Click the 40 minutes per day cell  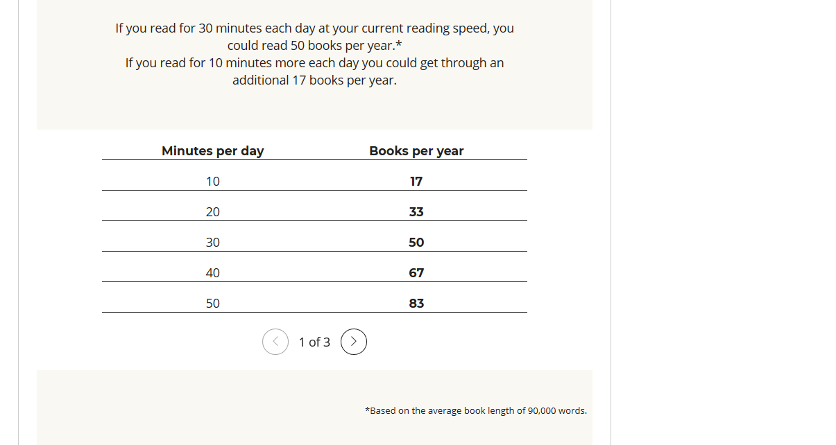[213, 273]
